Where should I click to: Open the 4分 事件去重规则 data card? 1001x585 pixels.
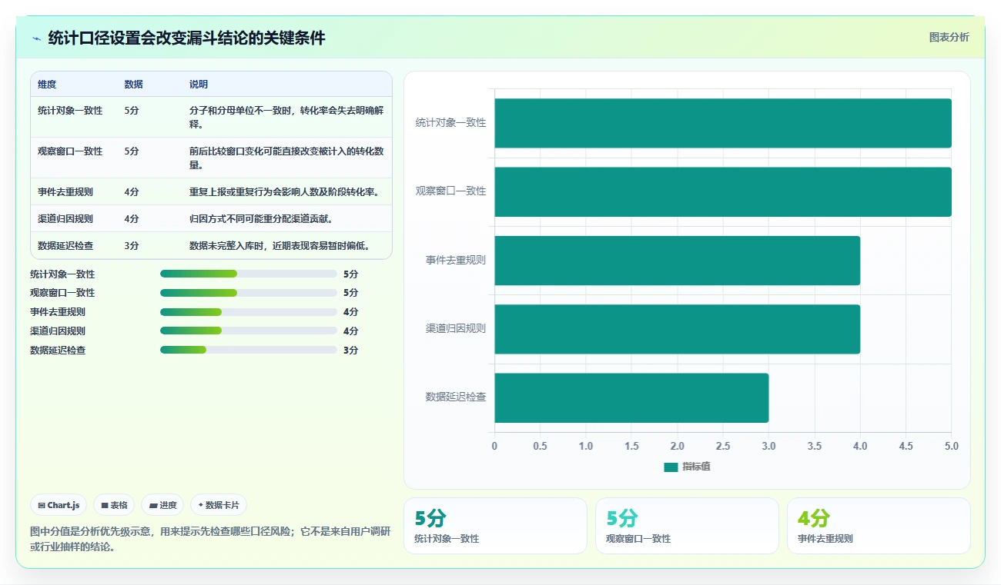tap(879, 526)
